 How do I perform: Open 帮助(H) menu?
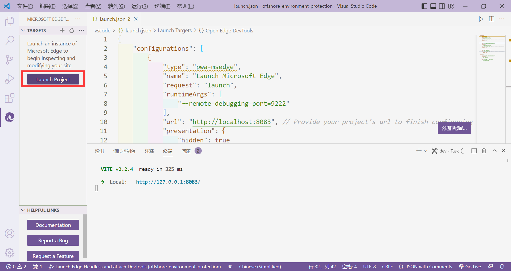186,6
